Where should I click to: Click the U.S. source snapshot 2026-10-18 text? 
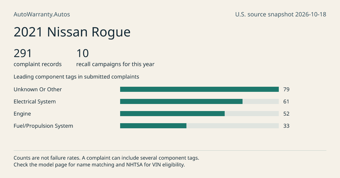coord(280,14)
